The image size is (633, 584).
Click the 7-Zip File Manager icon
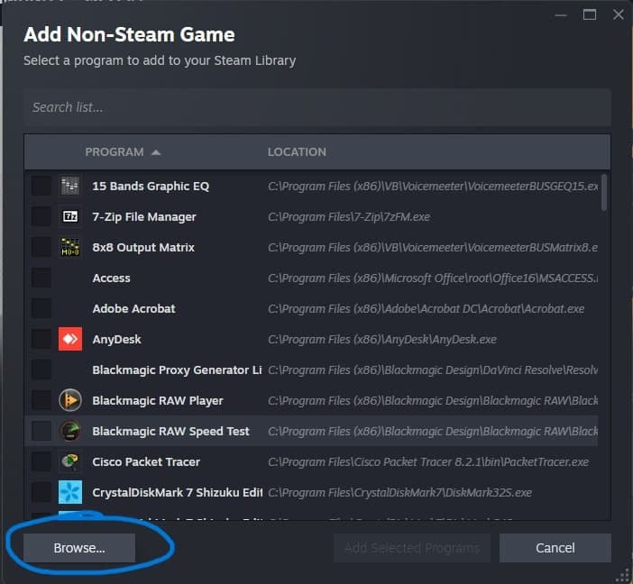[69, 216]
